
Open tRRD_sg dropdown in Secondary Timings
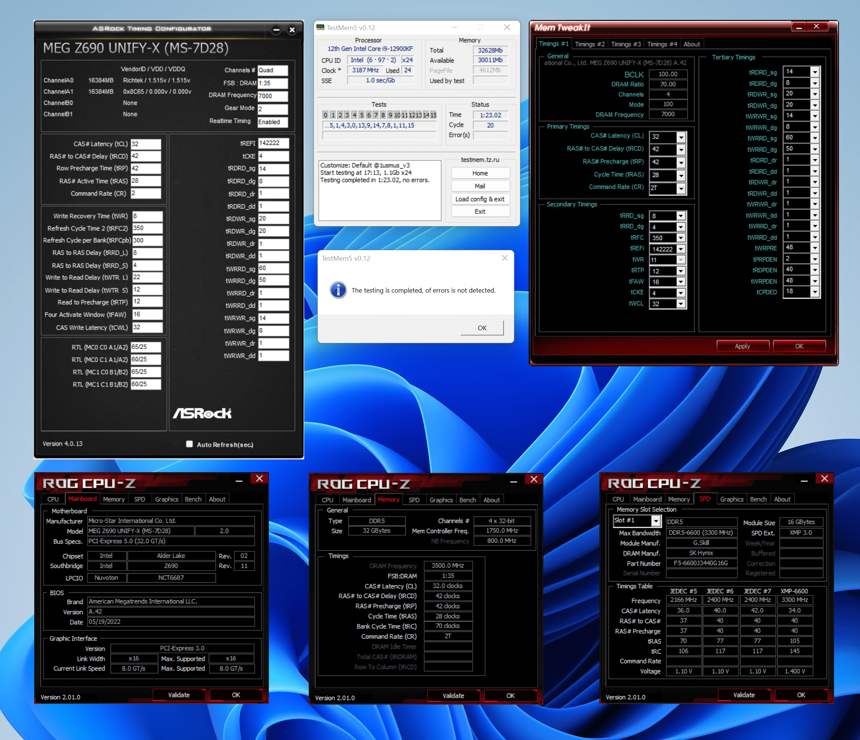681,216
